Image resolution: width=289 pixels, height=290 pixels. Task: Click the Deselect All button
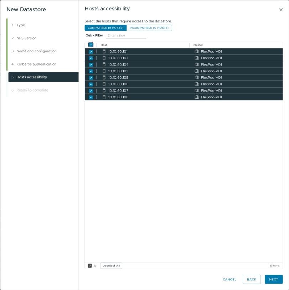pos(111,265)
